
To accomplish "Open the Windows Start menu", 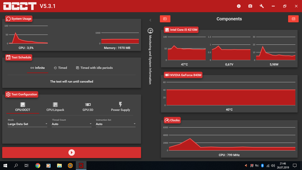I will click(5, 166).
